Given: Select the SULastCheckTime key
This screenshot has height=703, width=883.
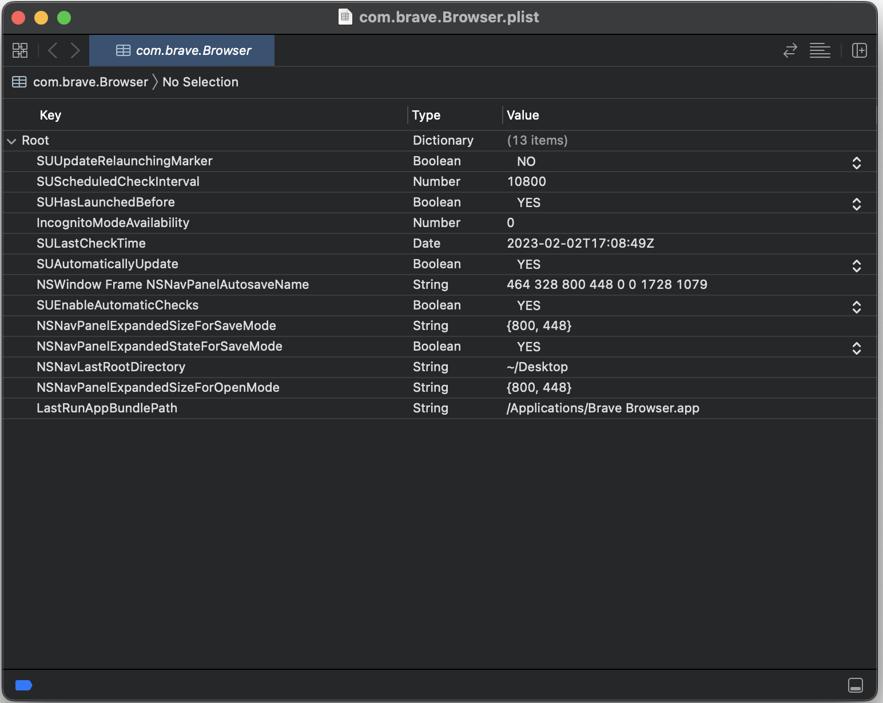Looking at the screenshot, I should (x=91, y=244).
